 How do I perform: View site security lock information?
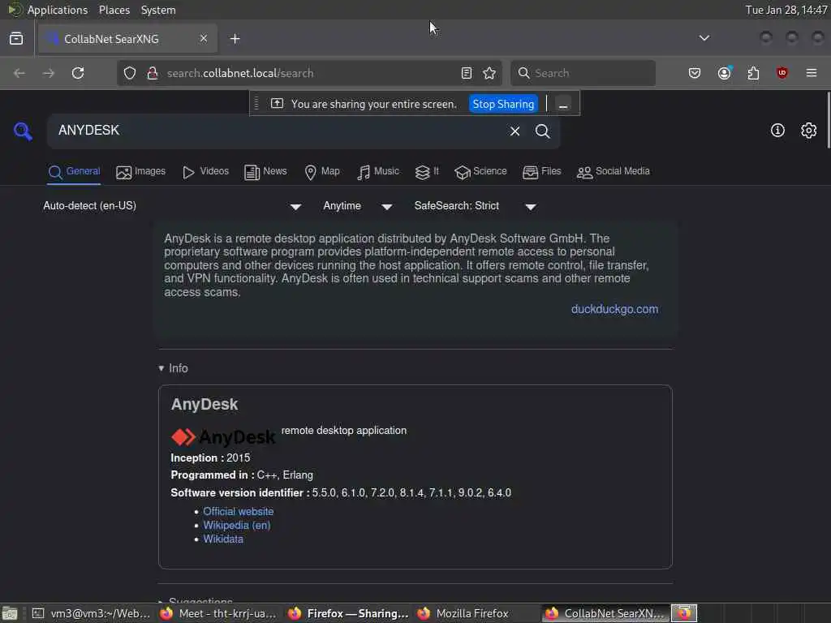(x=152, y=73)
